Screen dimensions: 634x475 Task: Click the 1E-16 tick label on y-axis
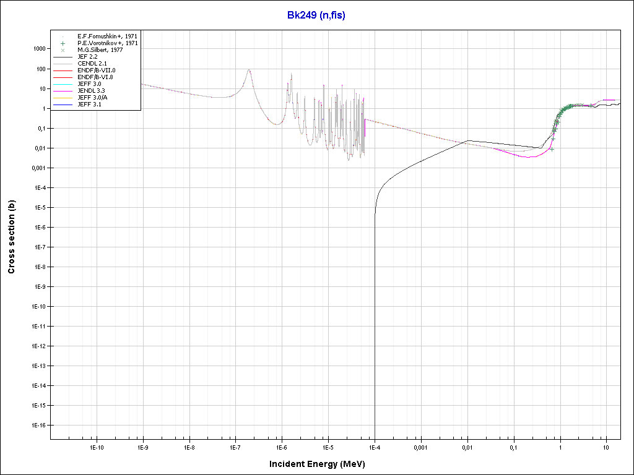pyautogui.click(x=37, y=426)
